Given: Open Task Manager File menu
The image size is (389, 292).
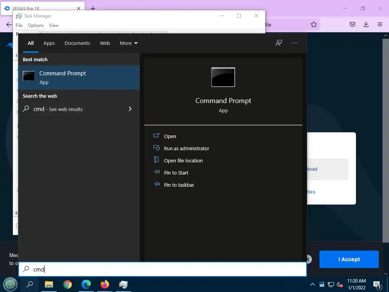Looking at the screenshot, I should pos(19,25).
